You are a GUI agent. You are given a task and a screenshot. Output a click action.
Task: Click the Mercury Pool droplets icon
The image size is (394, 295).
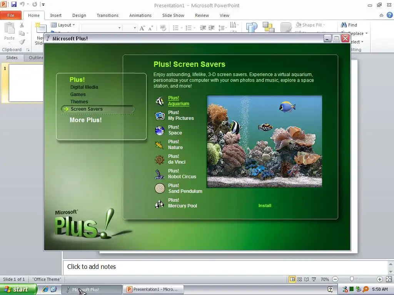coord(160,203)
